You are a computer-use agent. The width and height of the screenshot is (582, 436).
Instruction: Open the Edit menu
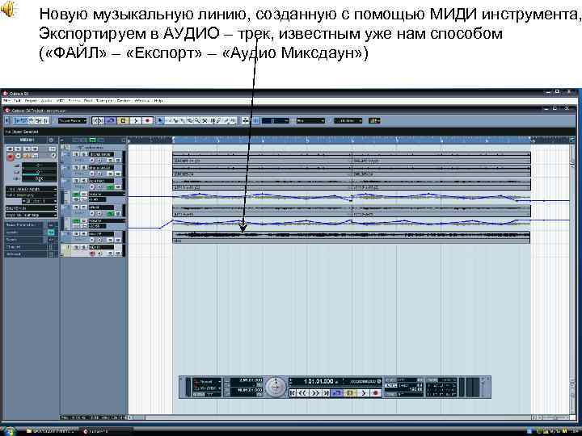[x=17, y=100]
